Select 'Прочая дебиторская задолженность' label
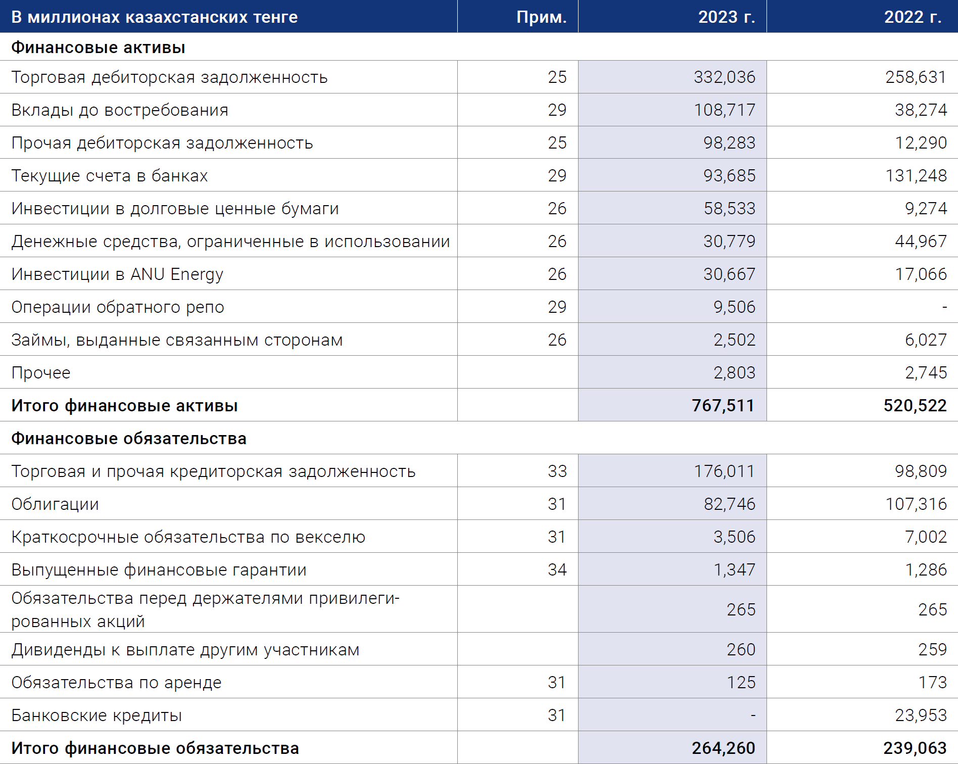This screenshot has width=958, height=764. [162, 143]
